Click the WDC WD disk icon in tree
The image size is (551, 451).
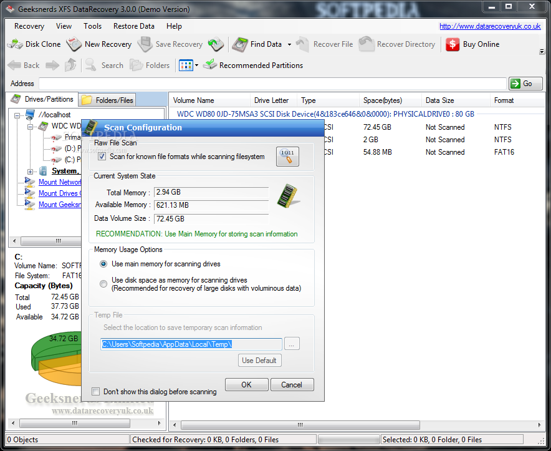click(43, 126)
